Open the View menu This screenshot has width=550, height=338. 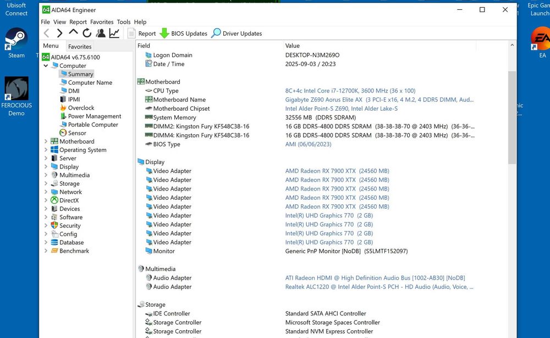coord(59,22)
